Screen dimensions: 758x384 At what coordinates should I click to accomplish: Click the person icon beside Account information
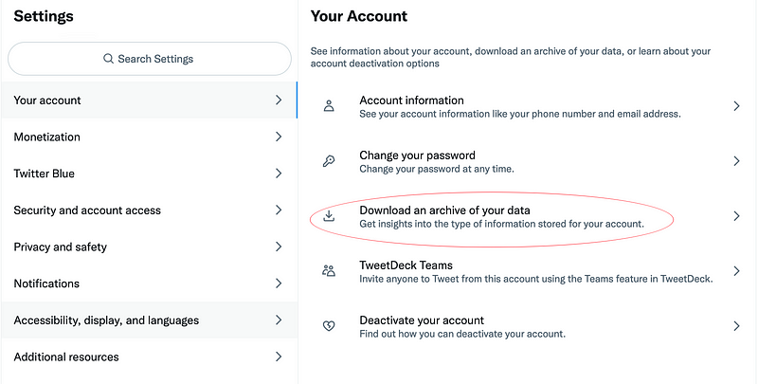click(329, 106)
